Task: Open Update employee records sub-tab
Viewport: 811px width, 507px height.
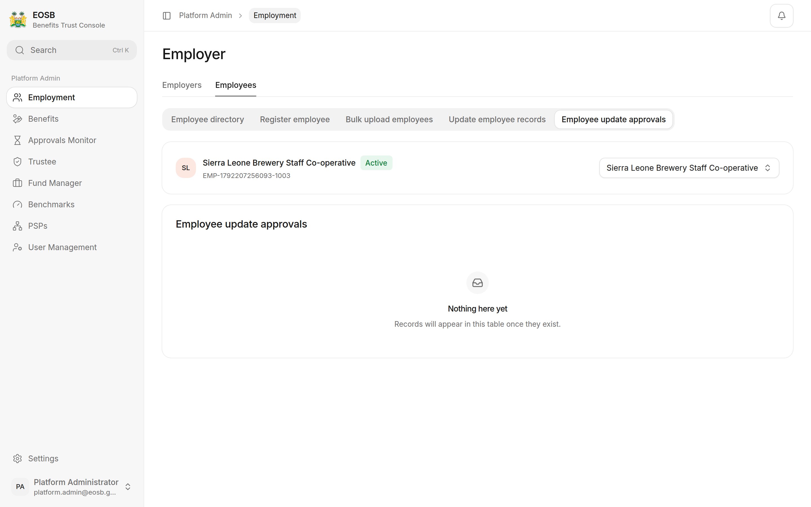Action: pos(497,119)
